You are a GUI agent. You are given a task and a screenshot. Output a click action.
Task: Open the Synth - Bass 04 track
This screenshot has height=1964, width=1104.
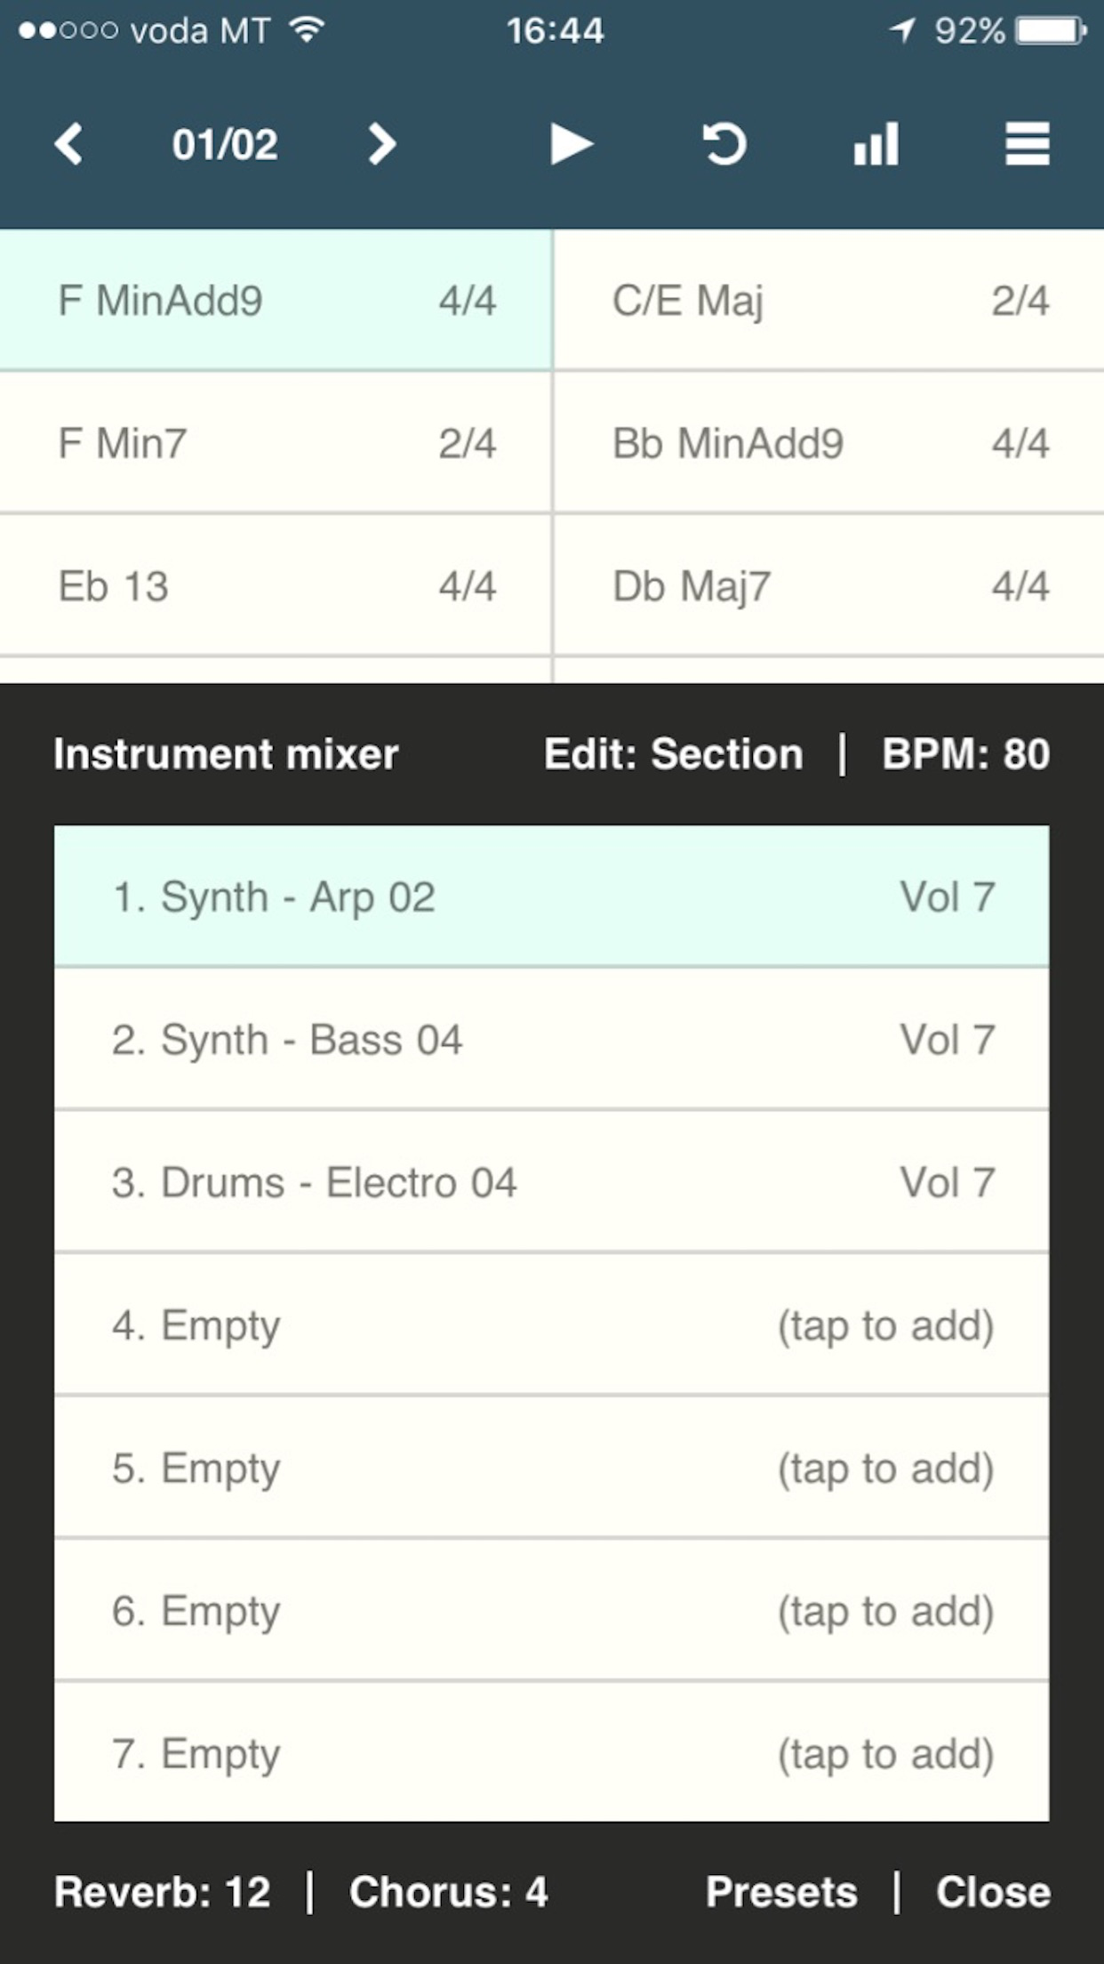[551, 1040]
